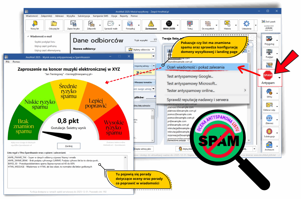This screenshot has width=301, height=199.
Task: Create a new message with Nowy list
Action: tap(35, 25)
